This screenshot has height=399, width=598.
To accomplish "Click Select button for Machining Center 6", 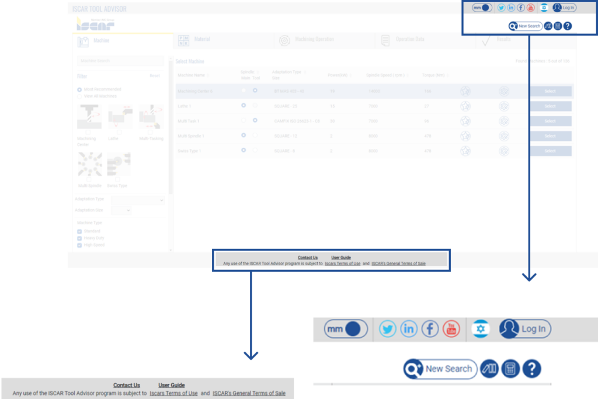I will pos(550,91).
